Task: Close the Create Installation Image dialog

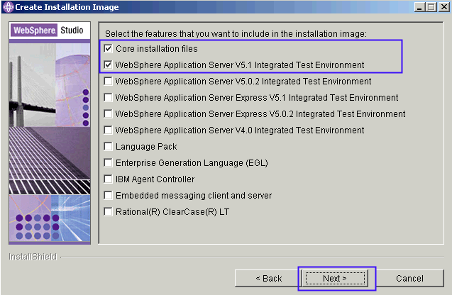Action: (444, 7)
